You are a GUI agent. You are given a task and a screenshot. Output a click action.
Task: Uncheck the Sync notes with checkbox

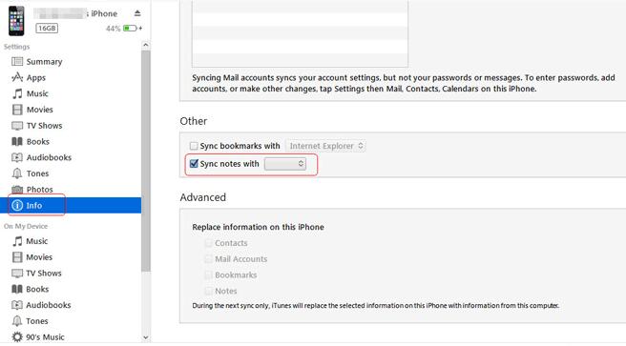coord(194,164)
